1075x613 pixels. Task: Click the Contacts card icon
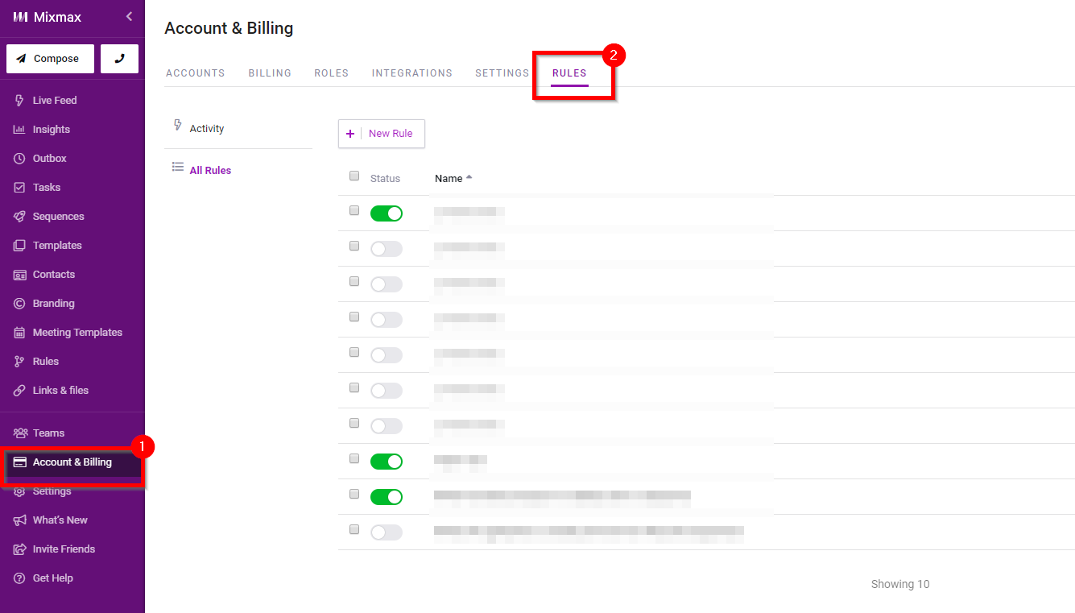(x=20, y=275)
